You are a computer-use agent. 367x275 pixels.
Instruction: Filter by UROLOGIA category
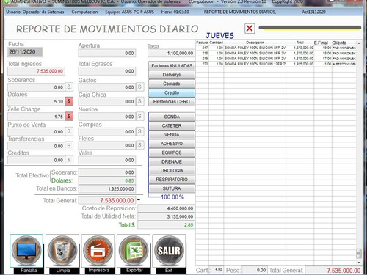pyautogui.click(x=172, y=171)
